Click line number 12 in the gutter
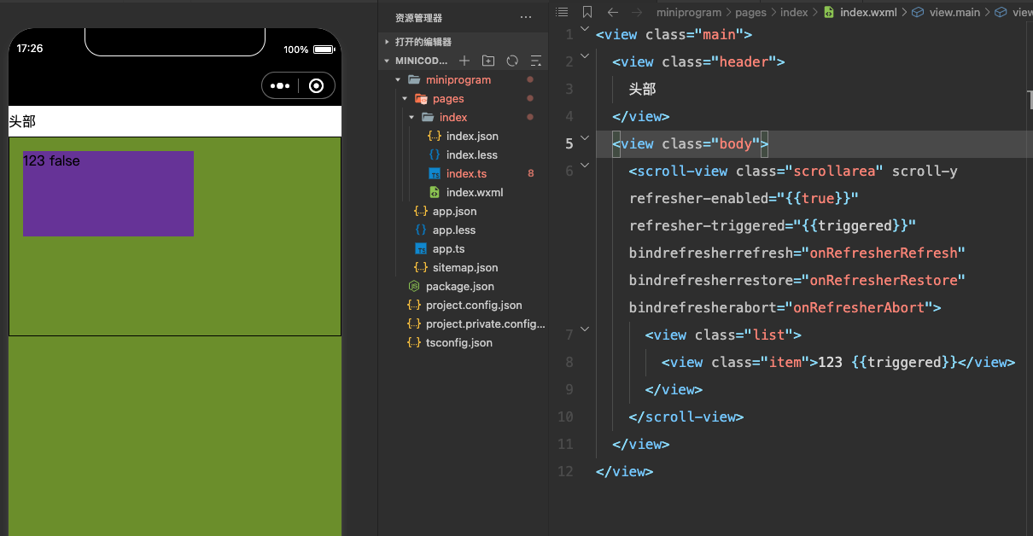This screenshot has height=536, width=1033. 565,471
